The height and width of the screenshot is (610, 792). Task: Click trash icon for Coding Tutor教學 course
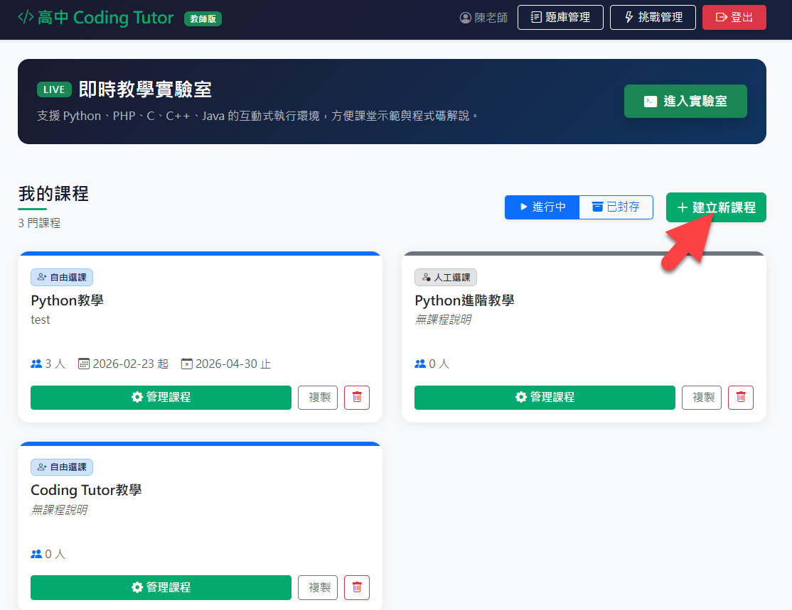(x=357, y=587)
